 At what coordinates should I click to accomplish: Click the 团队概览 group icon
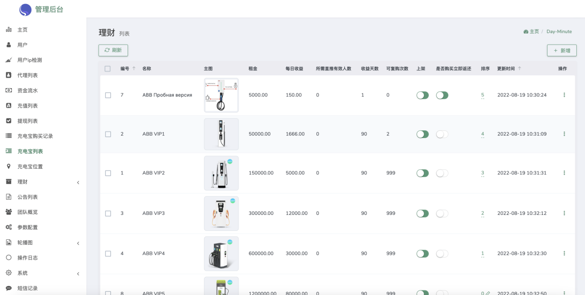click(x=9, y=212)
